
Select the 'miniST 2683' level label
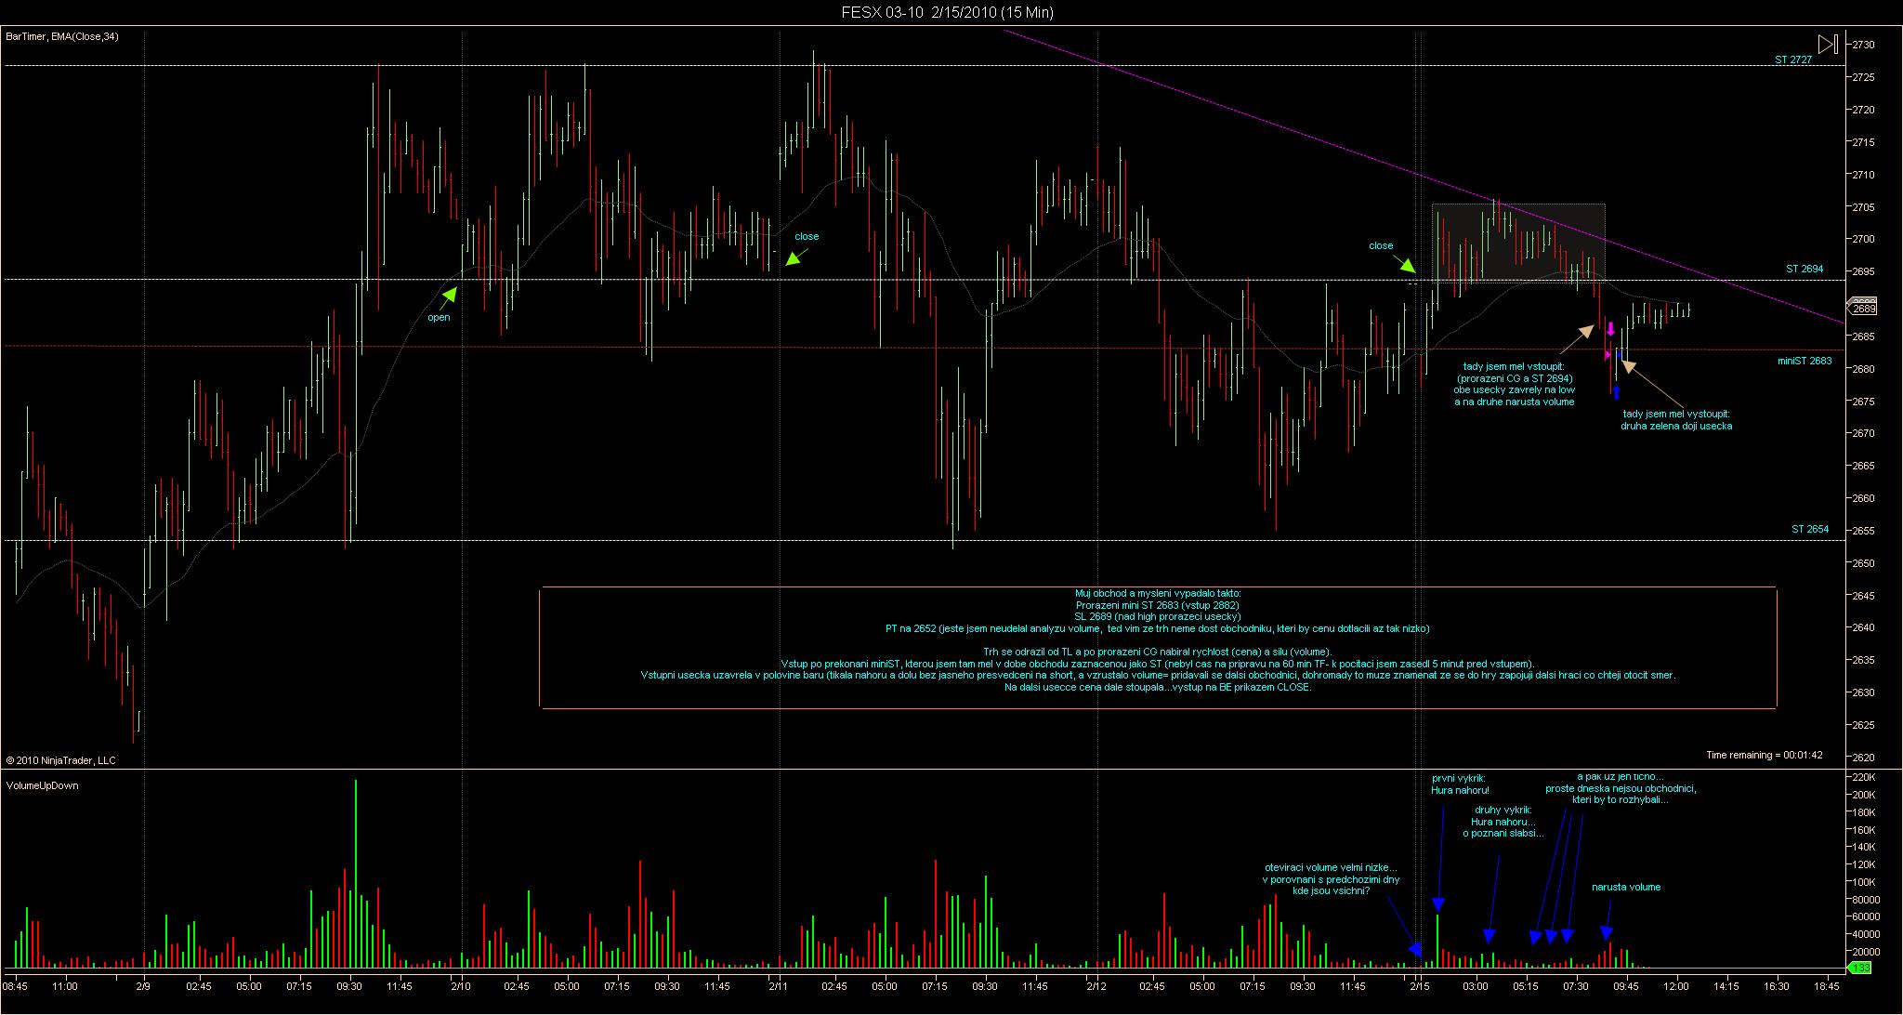tap(1804, 361)
